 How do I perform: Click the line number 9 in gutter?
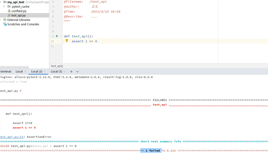click(53, 36)
